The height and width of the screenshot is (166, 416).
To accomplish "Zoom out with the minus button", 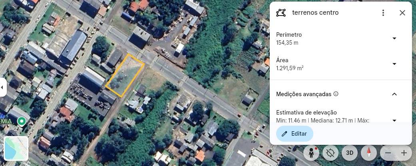I will (x=388, y=153).
